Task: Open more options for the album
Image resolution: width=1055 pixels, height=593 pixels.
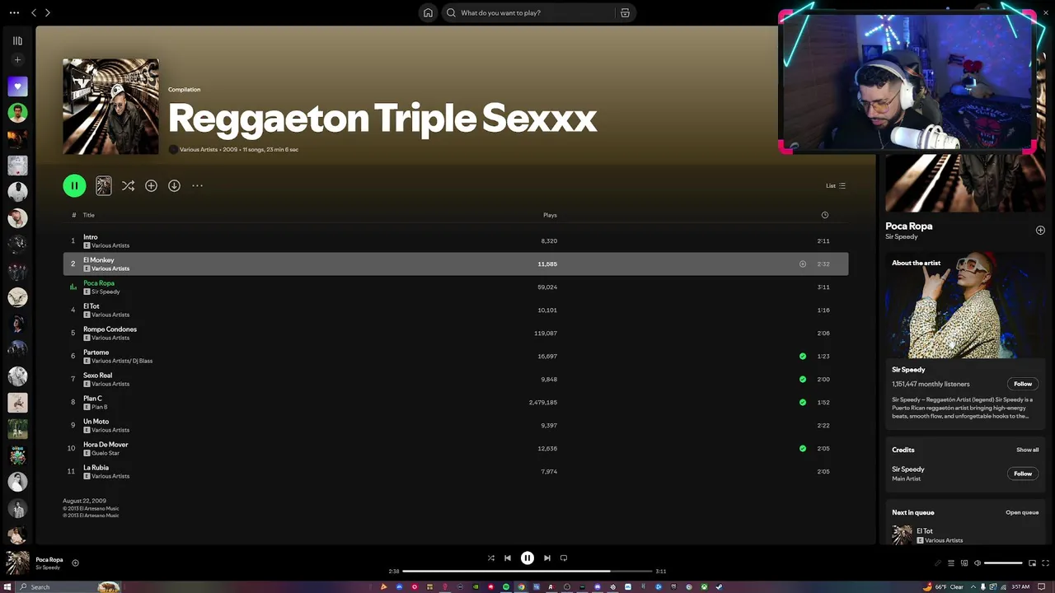Action: pyautogui.click(x=197, y=185)
